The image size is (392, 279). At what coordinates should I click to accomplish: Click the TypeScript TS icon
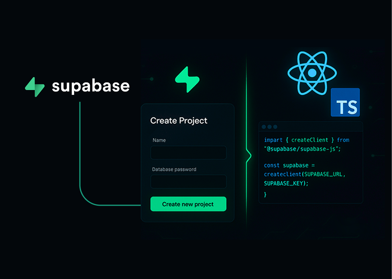[345, 102]
